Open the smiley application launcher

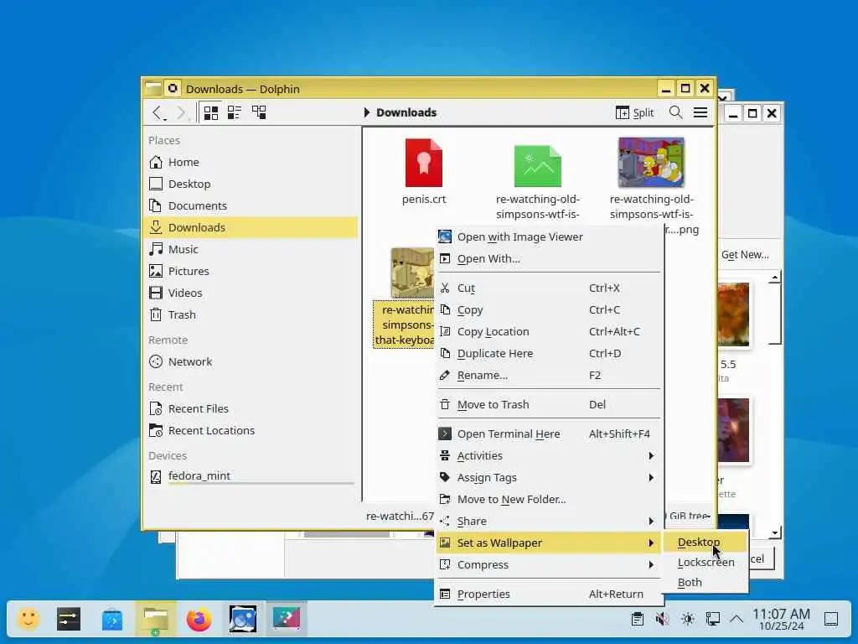pos(28,620)
